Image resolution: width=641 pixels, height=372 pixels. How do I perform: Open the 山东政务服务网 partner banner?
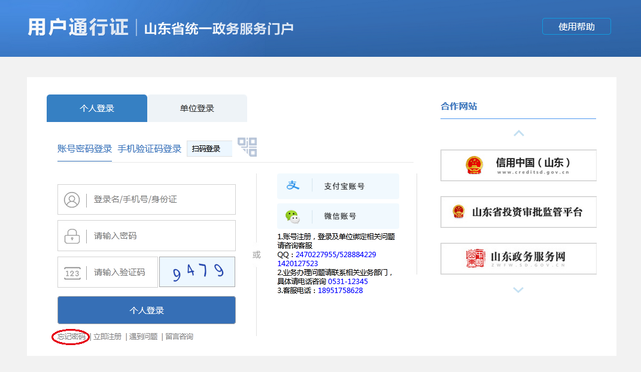[x=518, y=258]
